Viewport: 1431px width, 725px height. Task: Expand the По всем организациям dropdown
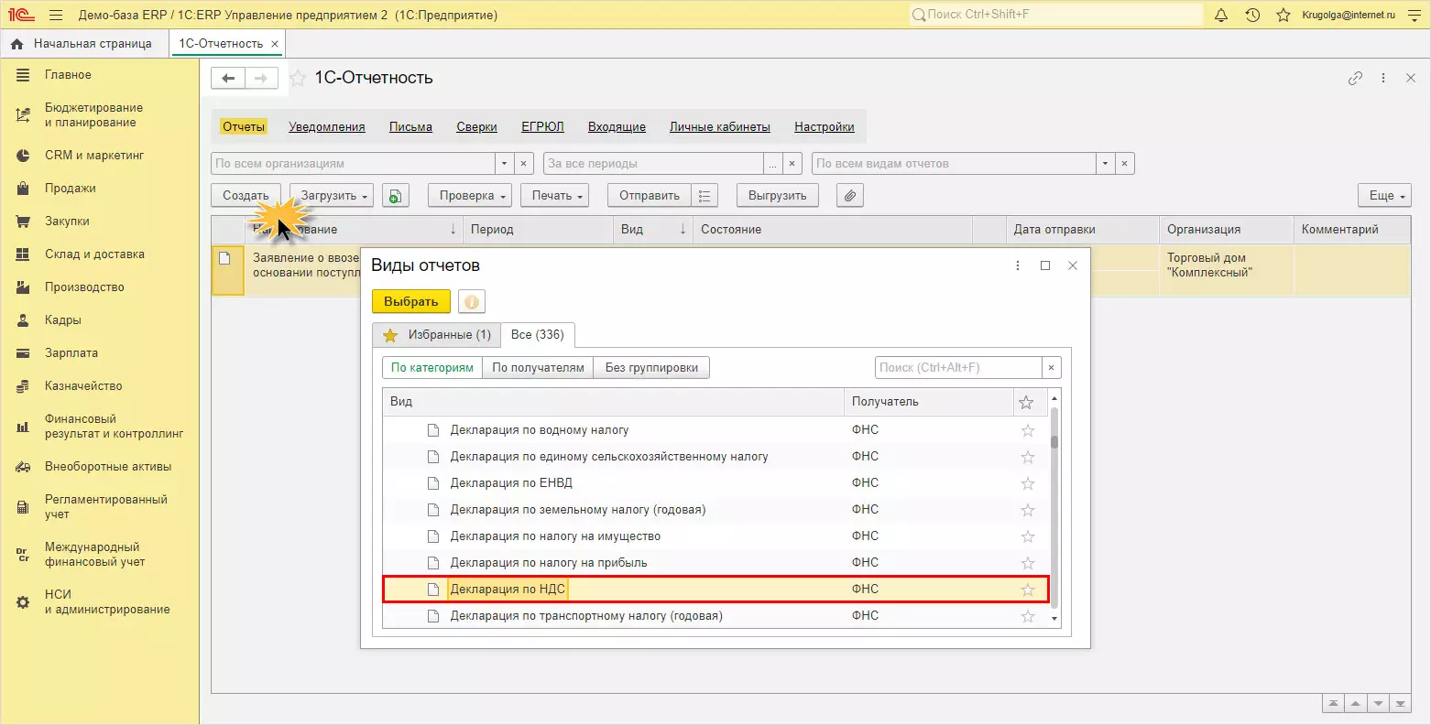[504, 164]
